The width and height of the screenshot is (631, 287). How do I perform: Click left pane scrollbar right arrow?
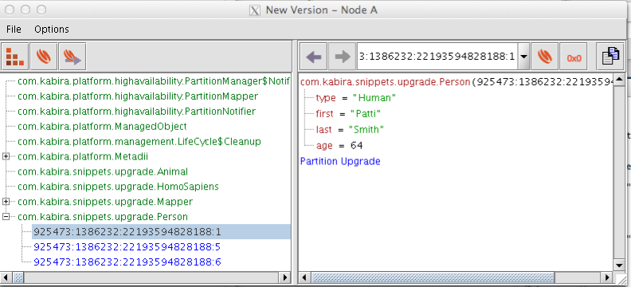coord(285,277)
